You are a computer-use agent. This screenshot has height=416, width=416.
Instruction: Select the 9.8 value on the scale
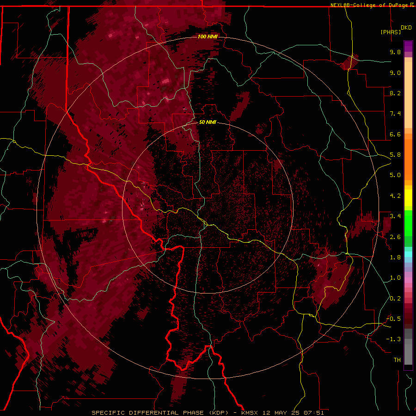395,52
